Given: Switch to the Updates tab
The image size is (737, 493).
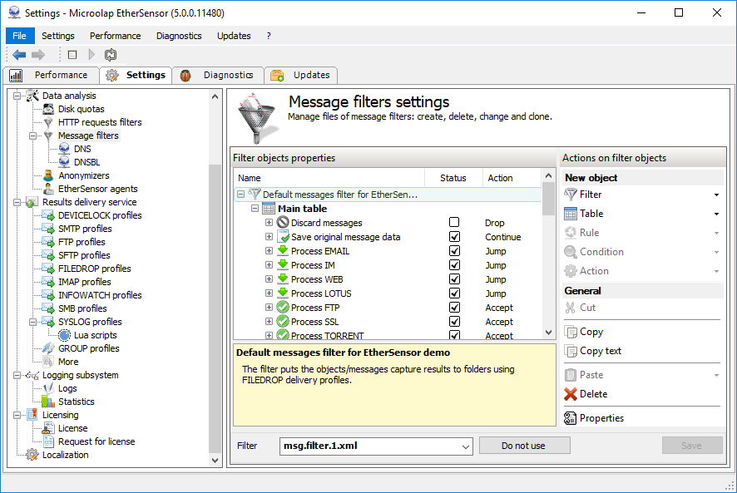Looking at the screenshot, I should coord(301,75).
